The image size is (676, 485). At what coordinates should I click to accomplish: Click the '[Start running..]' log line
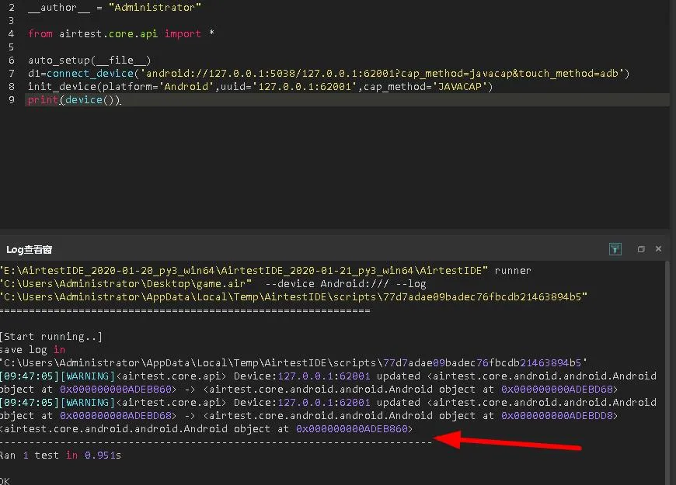pyautogui.click(x=51, y=337)
